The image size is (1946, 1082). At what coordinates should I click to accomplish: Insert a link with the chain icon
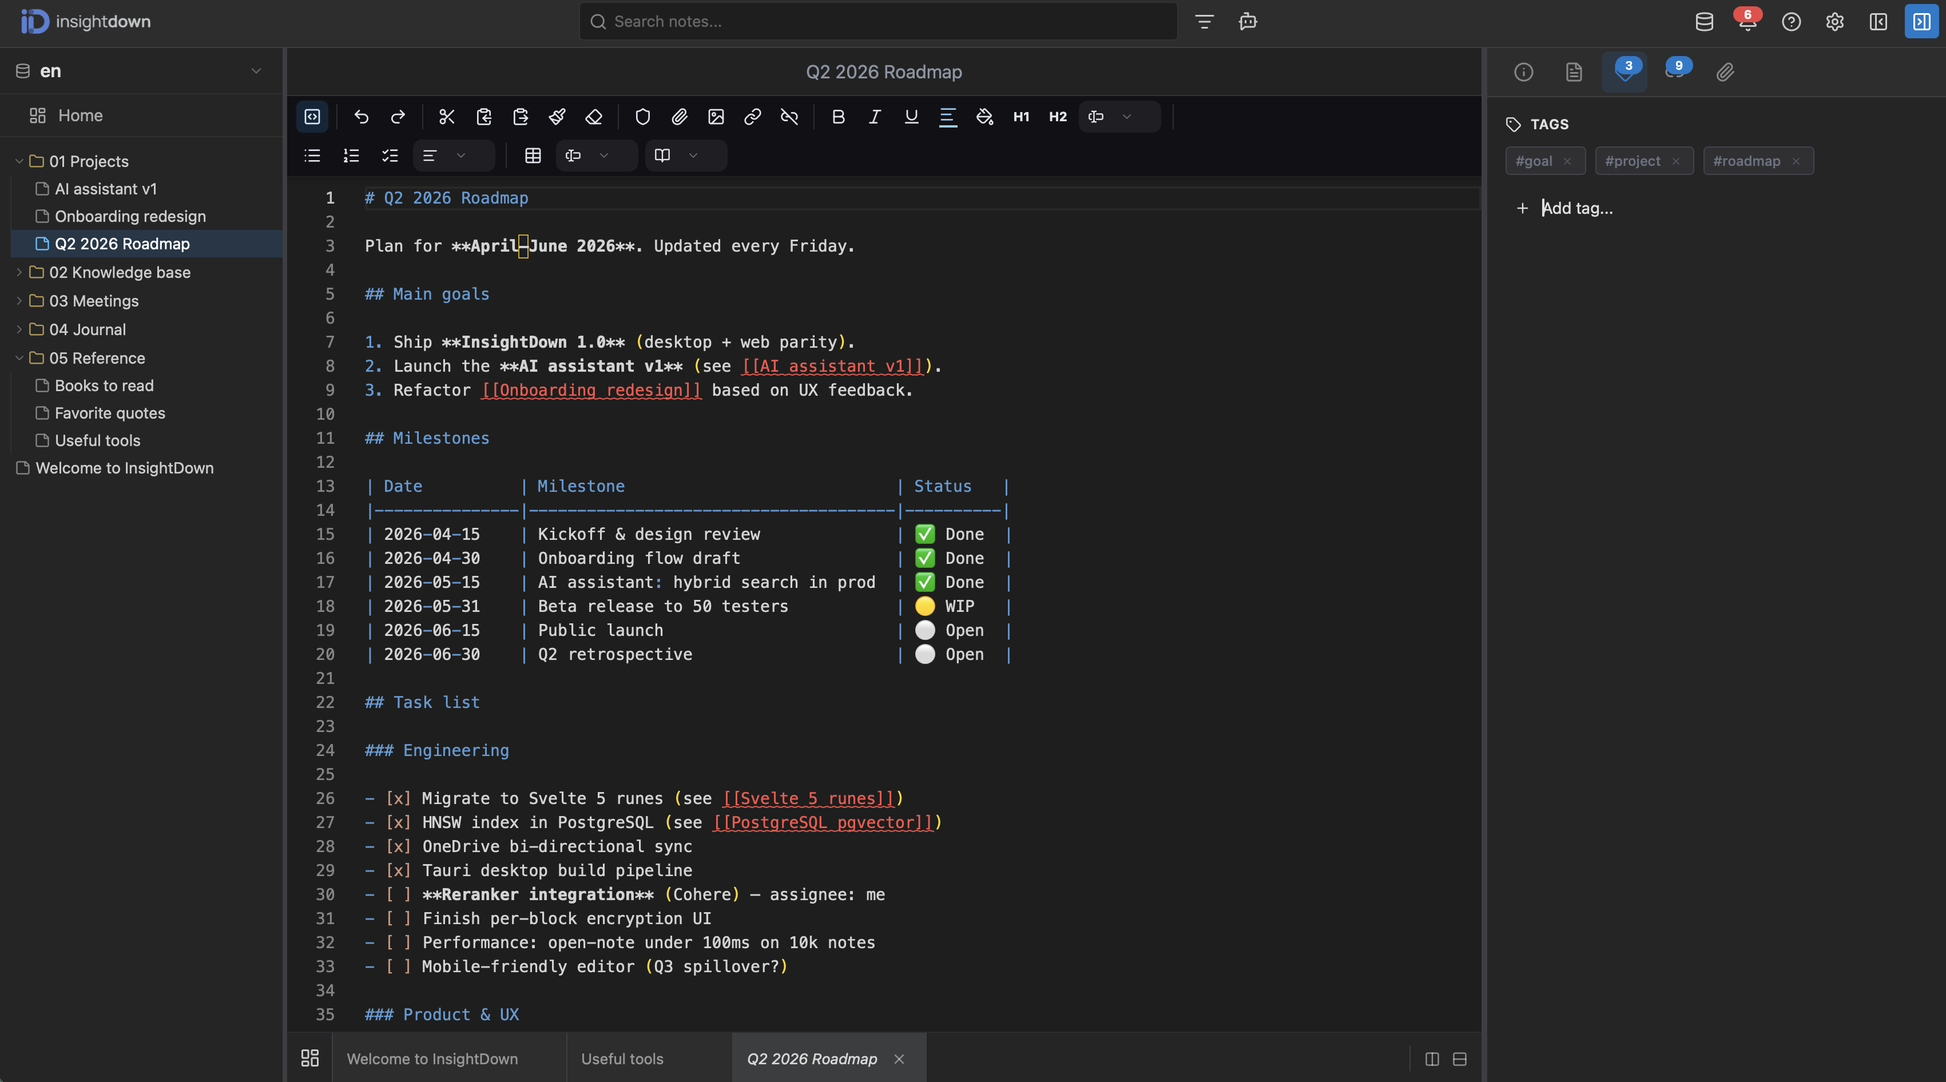[x=752, y=116]
